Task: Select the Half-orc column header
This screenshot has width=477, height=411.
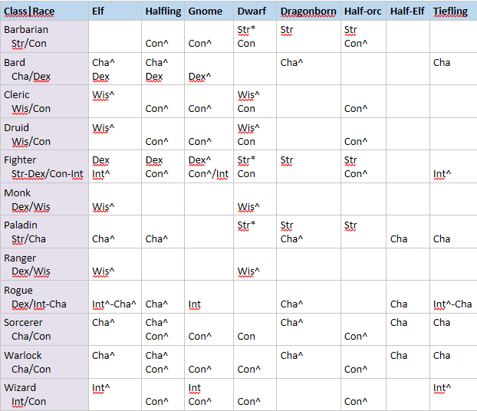Action: [363, 12]
